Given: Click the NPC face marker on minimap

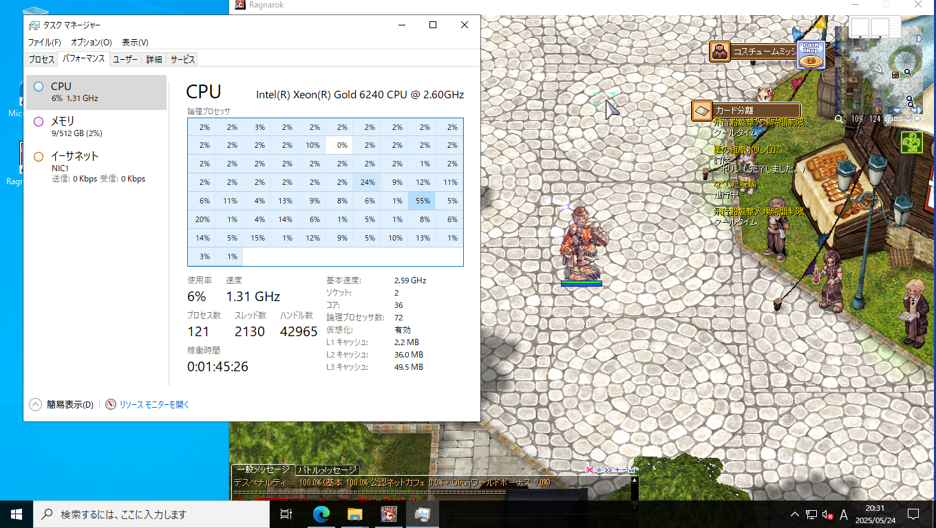Looking at the screenshot, I should (895, 75).
